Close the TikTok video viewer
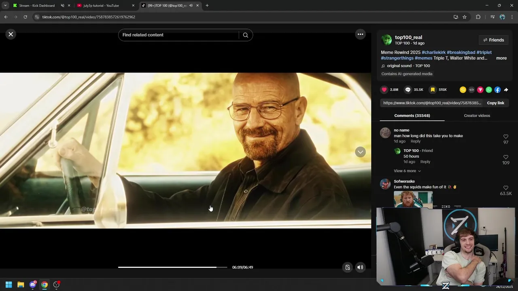Viewport: 518px width, 291px height. click(11, 34)
